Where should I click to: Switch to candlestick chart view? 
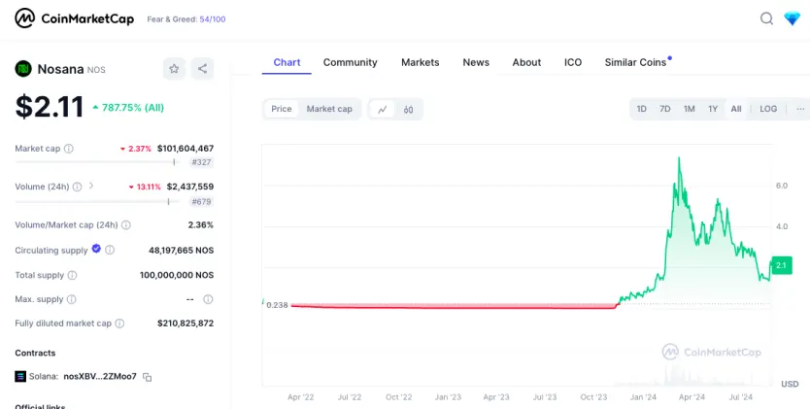coord(409,109)
